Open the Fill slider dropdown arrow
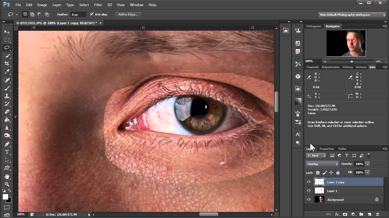389x218 pixels. click(x=367, y=172)
